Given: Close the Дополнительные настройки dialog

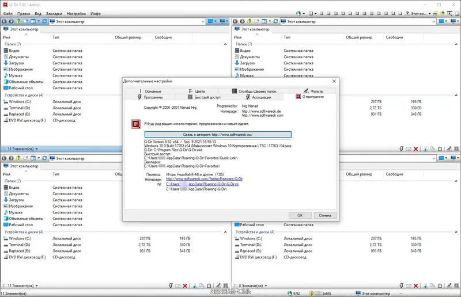Looking at the screenshot, I should click(x=334, y=81).
